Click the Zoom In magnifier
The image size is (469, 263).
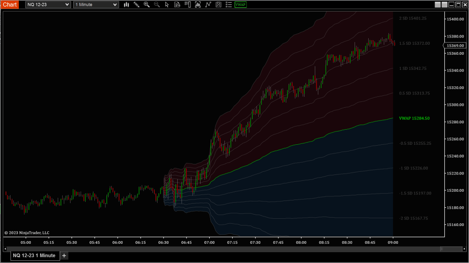(147, 5)
